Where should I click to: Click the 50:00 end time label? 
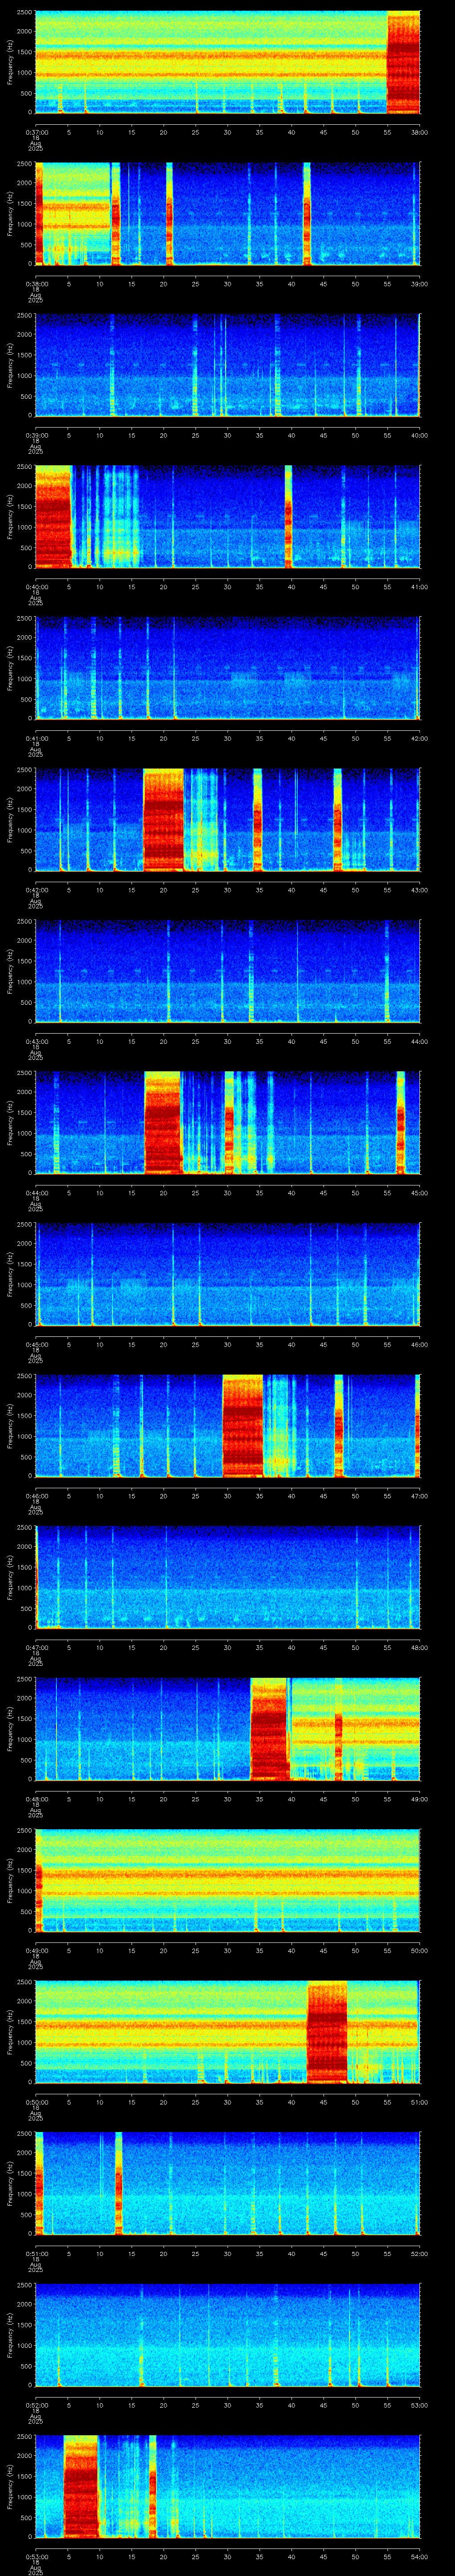tap(419, 1950)
